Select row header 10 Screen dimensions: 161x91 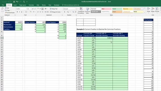click(x=2, y=38)
